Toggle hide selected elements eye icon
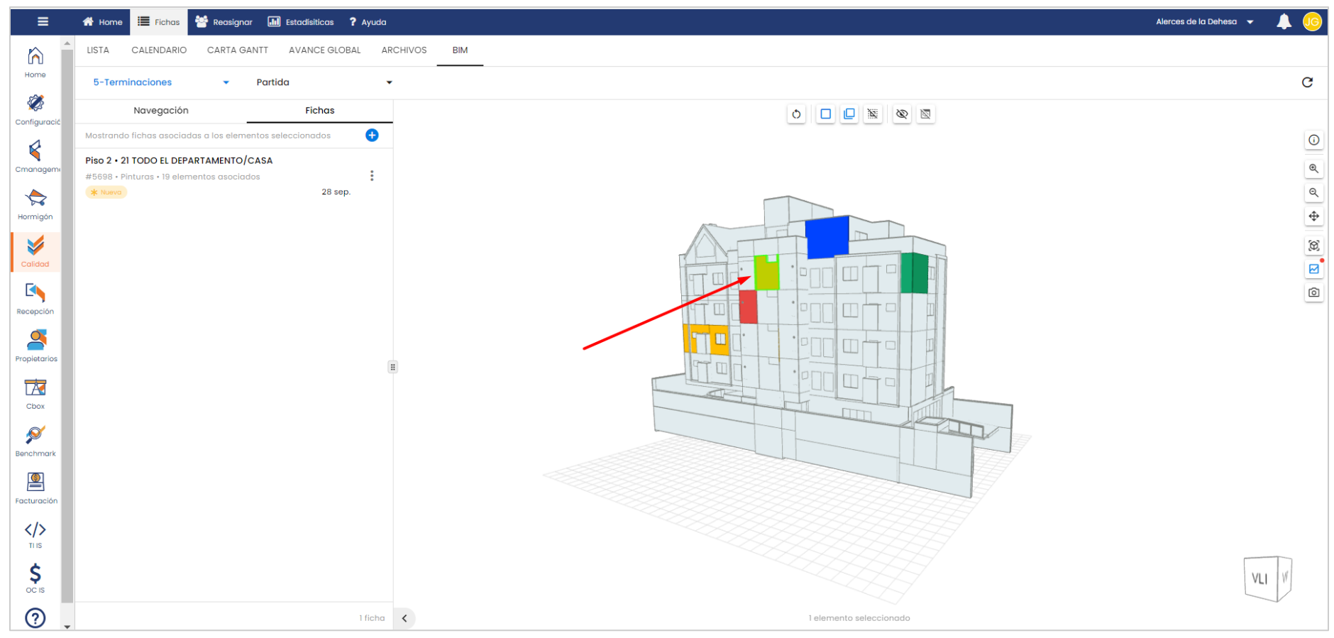This screenshot has height=638, width=1334. pos(902,114)
